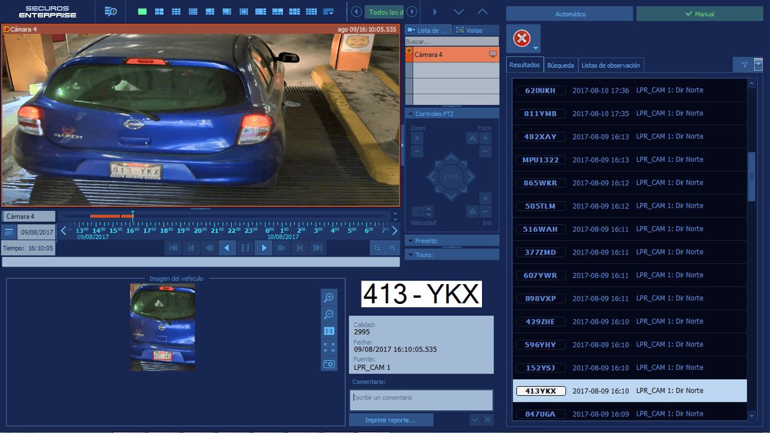The width and height of the screenshot is (770, 433).
Task: Zoom out on the vehicle image
Action: click(x=329, y=314)
